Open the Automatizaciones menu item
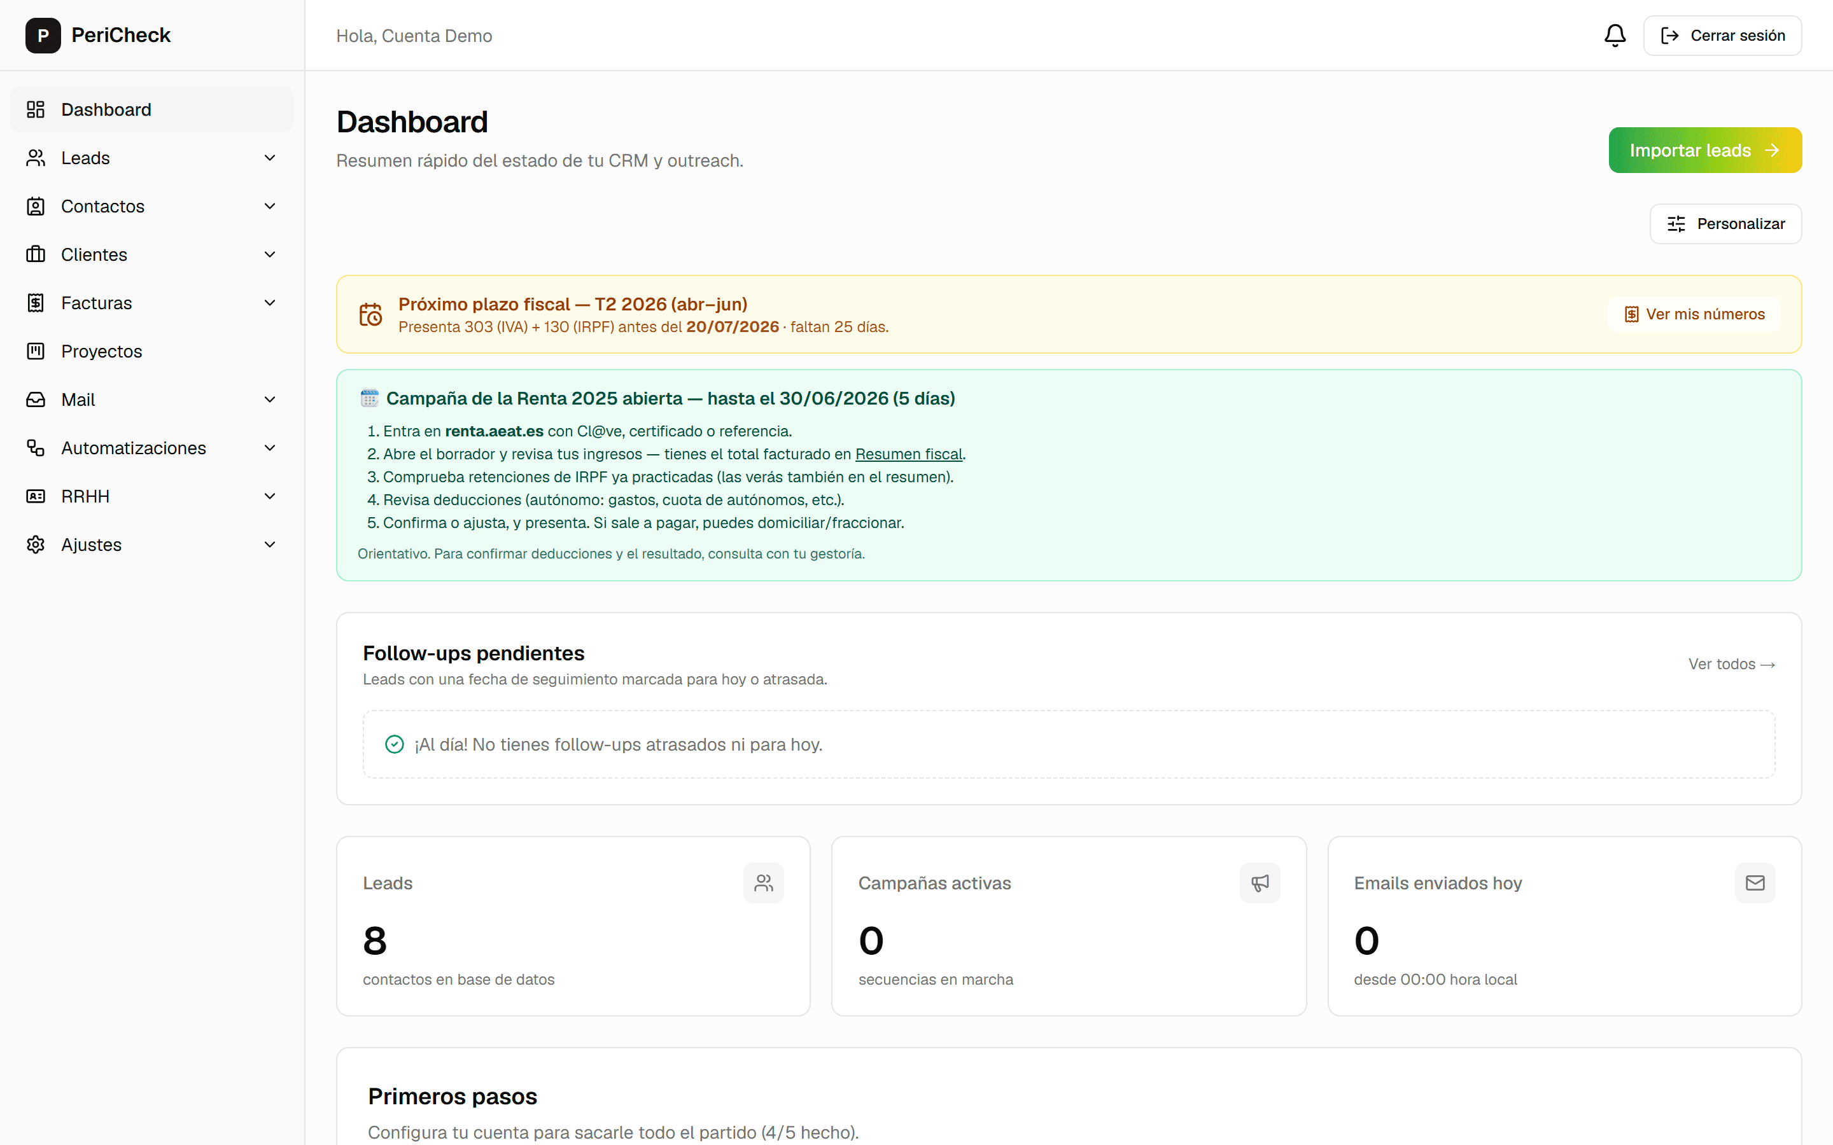The image size is (1833, 1145). (x=152, y=448)
